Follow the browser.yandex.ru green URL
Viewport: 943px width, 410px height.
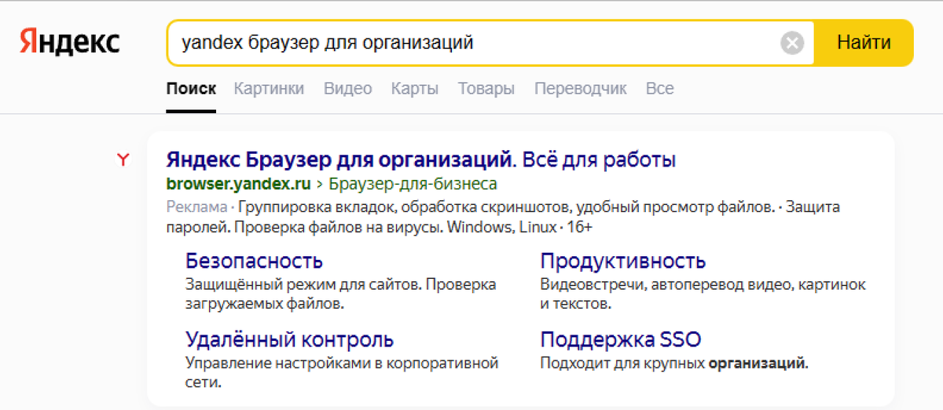coord(239,185)
